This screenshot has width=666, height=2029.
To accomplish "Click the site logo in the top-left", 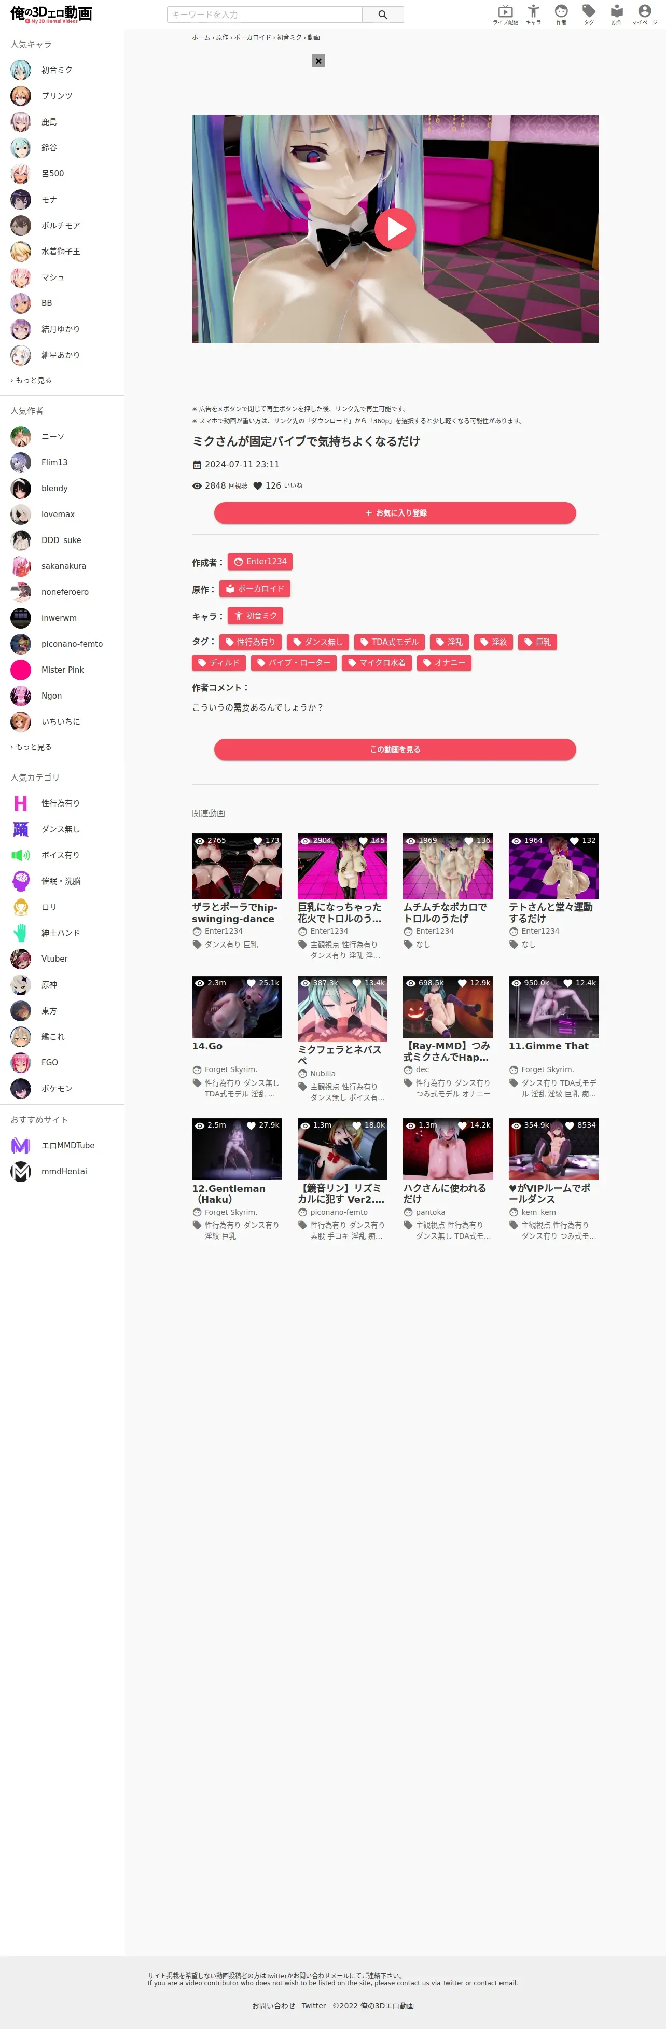I will (x=51, y=14).
